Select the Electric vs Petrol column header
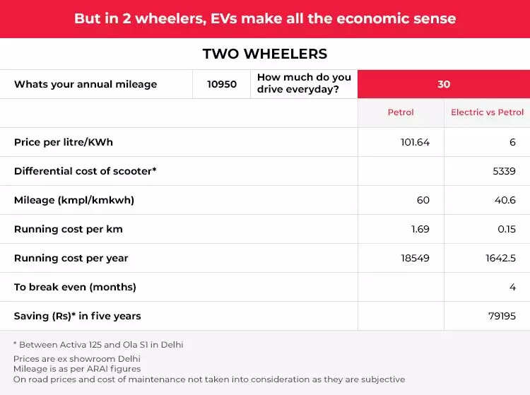The image size is (530, 395). (x=488, y=112)
